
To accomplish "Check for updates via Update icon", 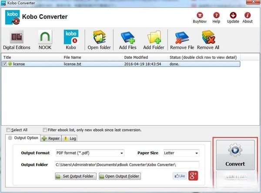I will click(233, 16).
